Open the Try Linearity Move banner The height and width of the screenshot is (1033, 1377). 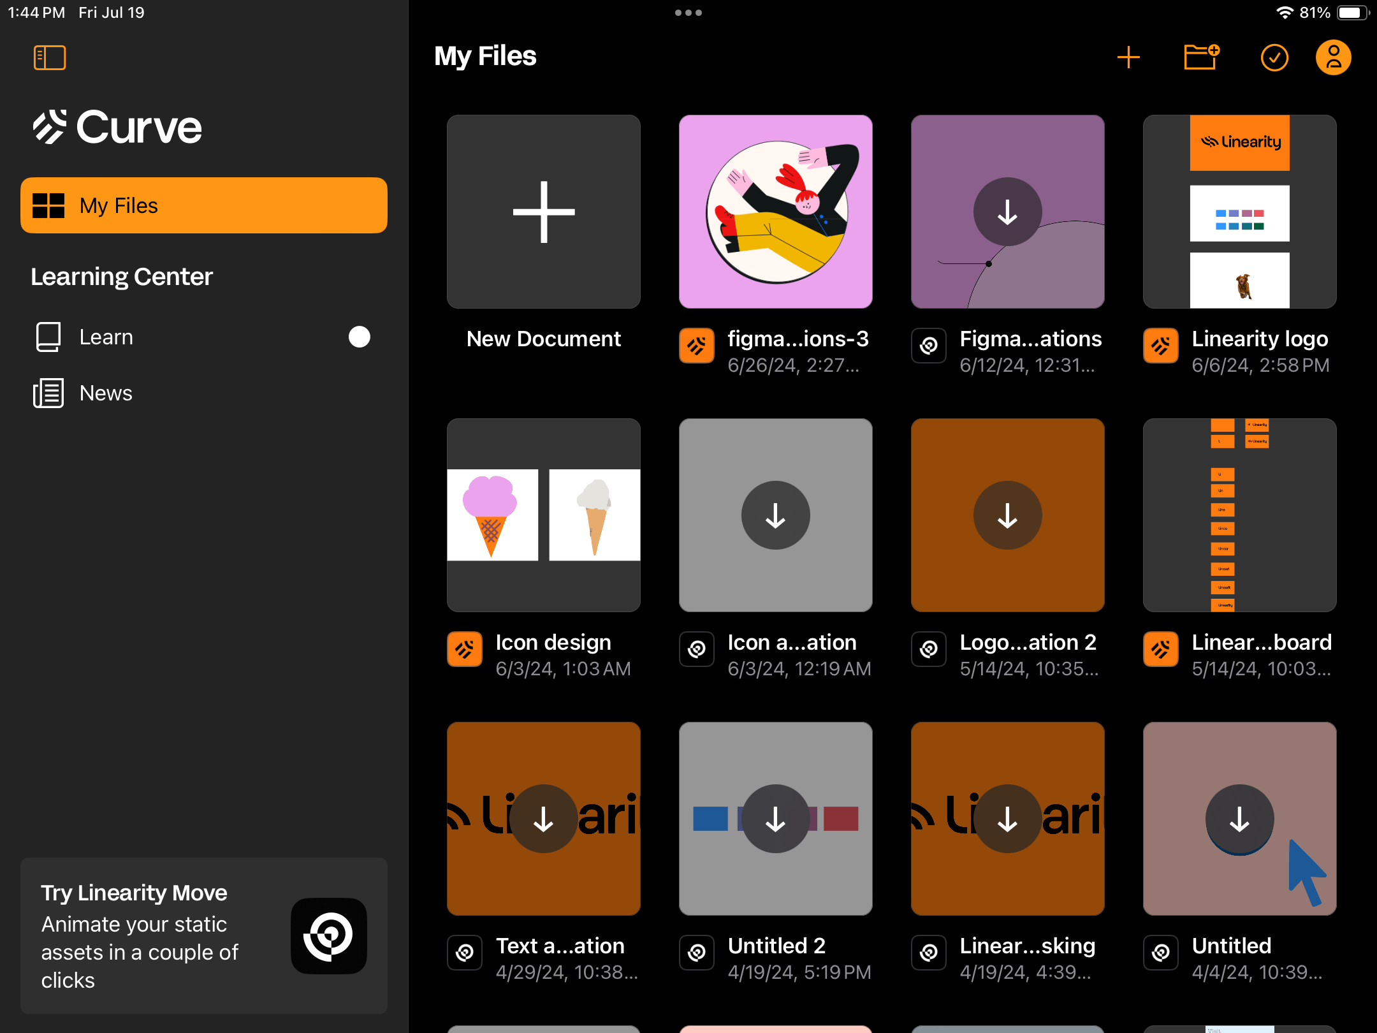tap(204, 935)
